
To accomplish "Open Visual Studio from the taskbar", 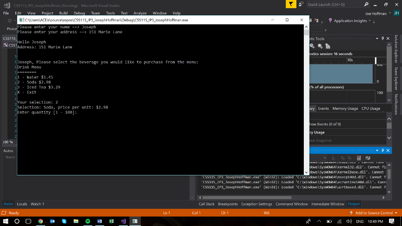I will [123, 221].
